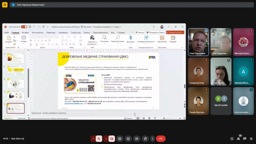
Task: Click Показать в Teams button
Action: tap(155, 32)
